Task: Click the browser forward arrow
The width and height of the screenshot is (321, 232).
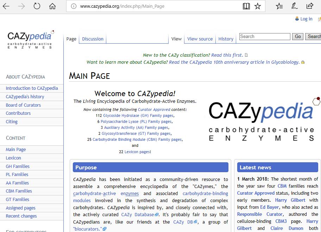Action: (x=21, y=6)
